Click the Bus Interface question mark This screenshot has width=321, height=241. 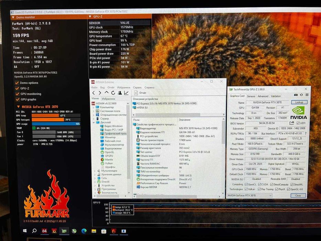[306, 134]
